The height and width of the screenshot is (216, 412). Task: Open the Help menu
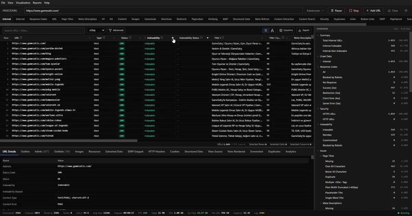point(47,3)
